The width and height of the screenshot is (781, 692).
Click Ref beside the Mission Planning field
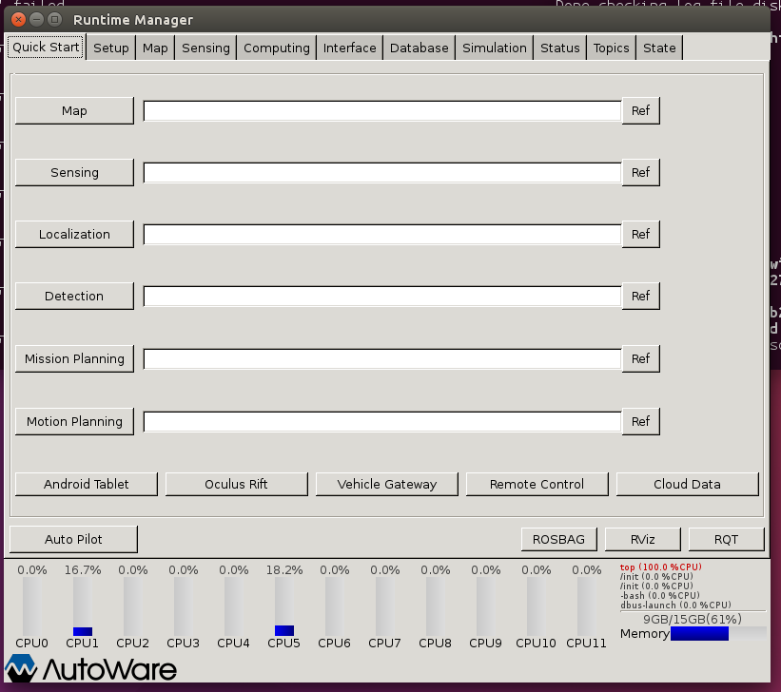[x=640, y=358]
